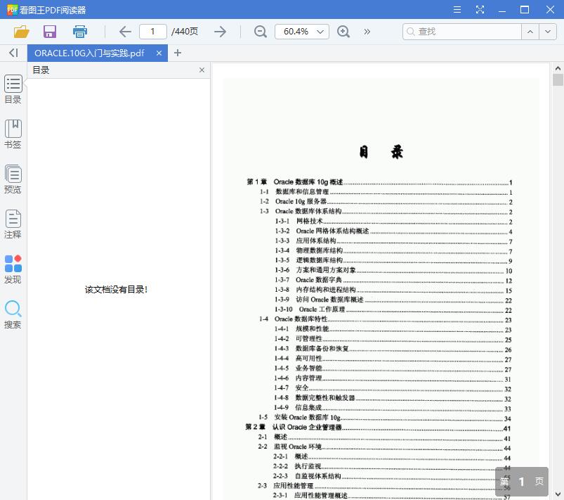Click the 1-3-7 Oracle 数据字典 entry
Viewport: 564px width, 500px height.
393,280
